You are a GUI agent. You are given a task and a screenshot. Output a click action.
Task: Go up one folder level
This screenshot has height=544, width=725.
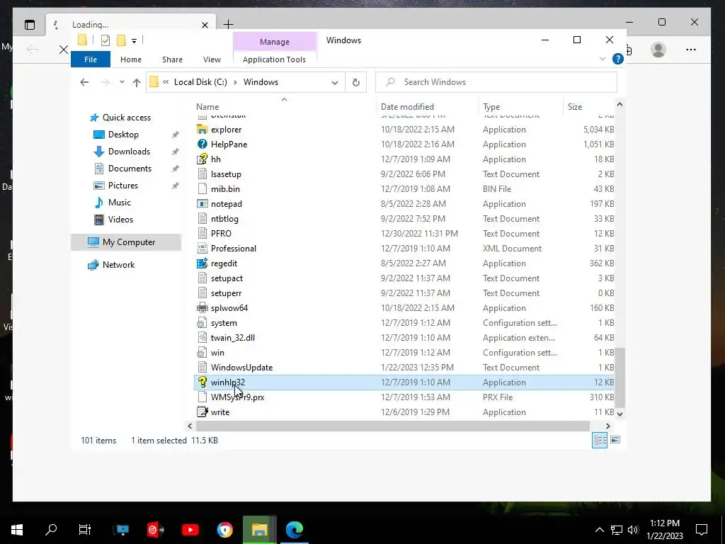[137, 82]
